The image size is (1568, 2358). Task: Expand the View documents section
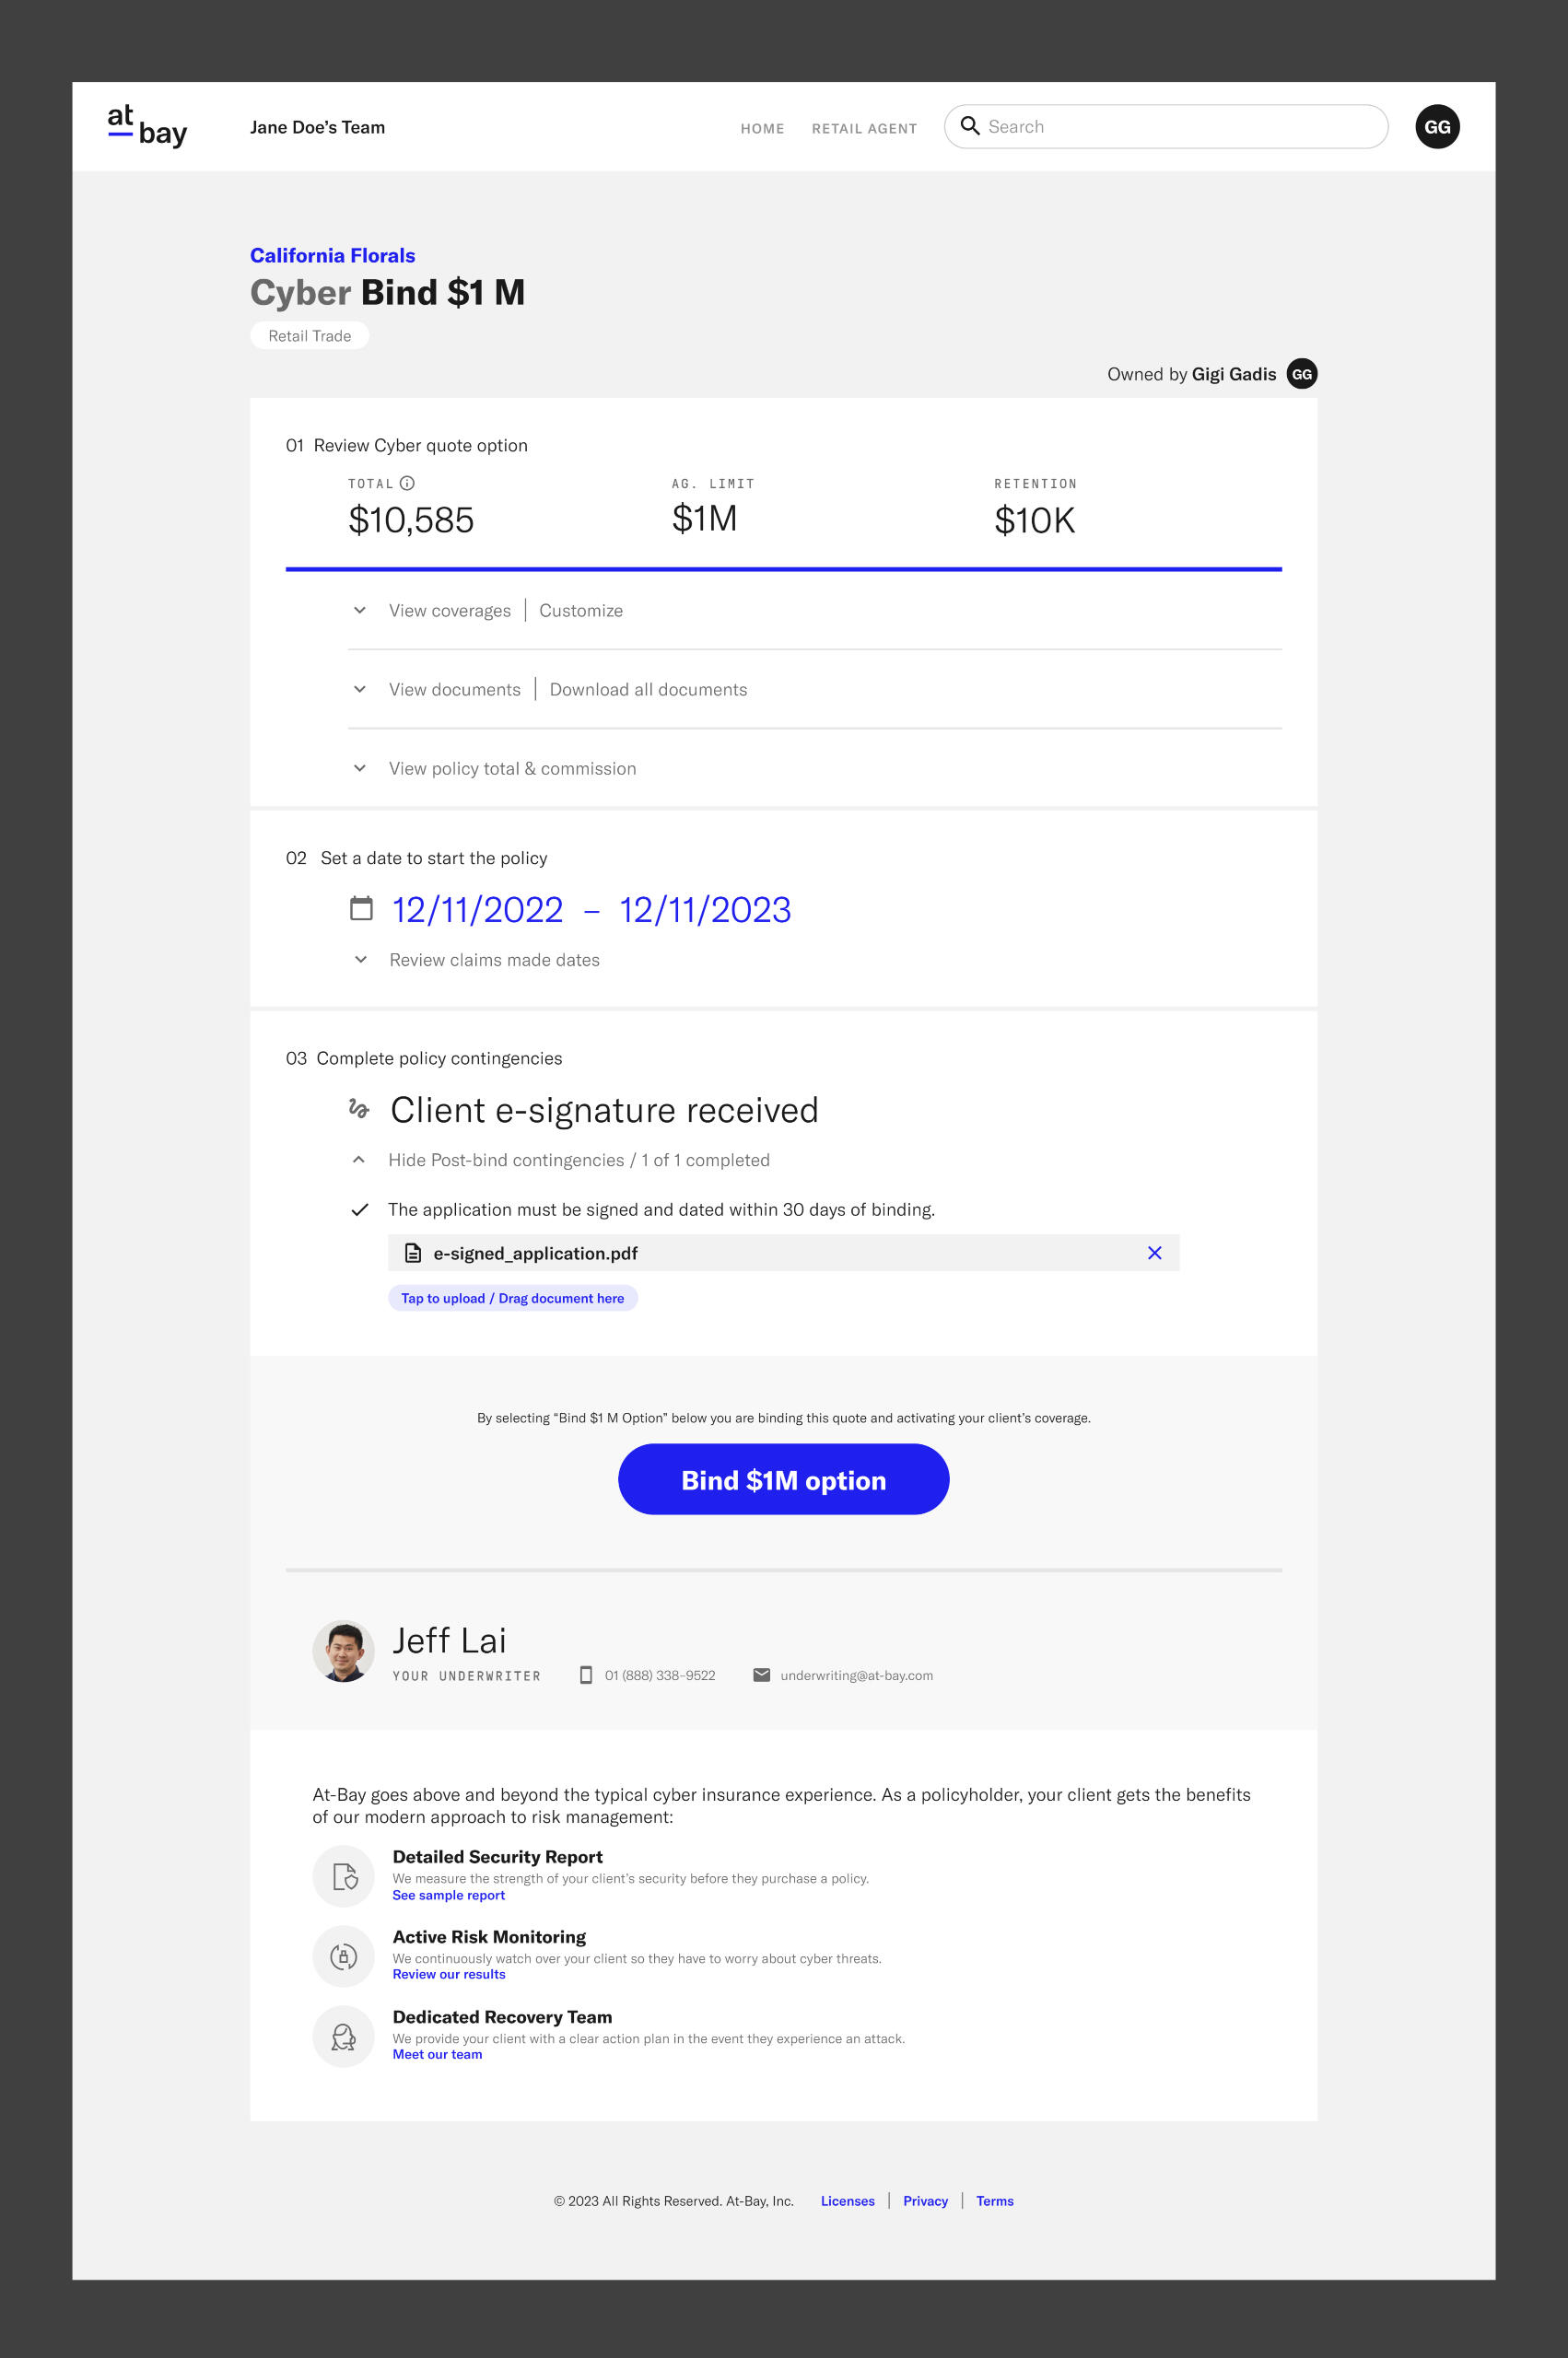pyautogui.click(x=360, y=689)
